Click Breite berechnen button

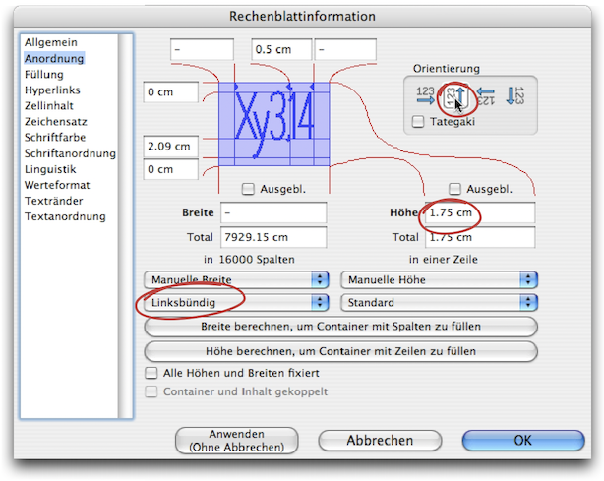[340, 327]
